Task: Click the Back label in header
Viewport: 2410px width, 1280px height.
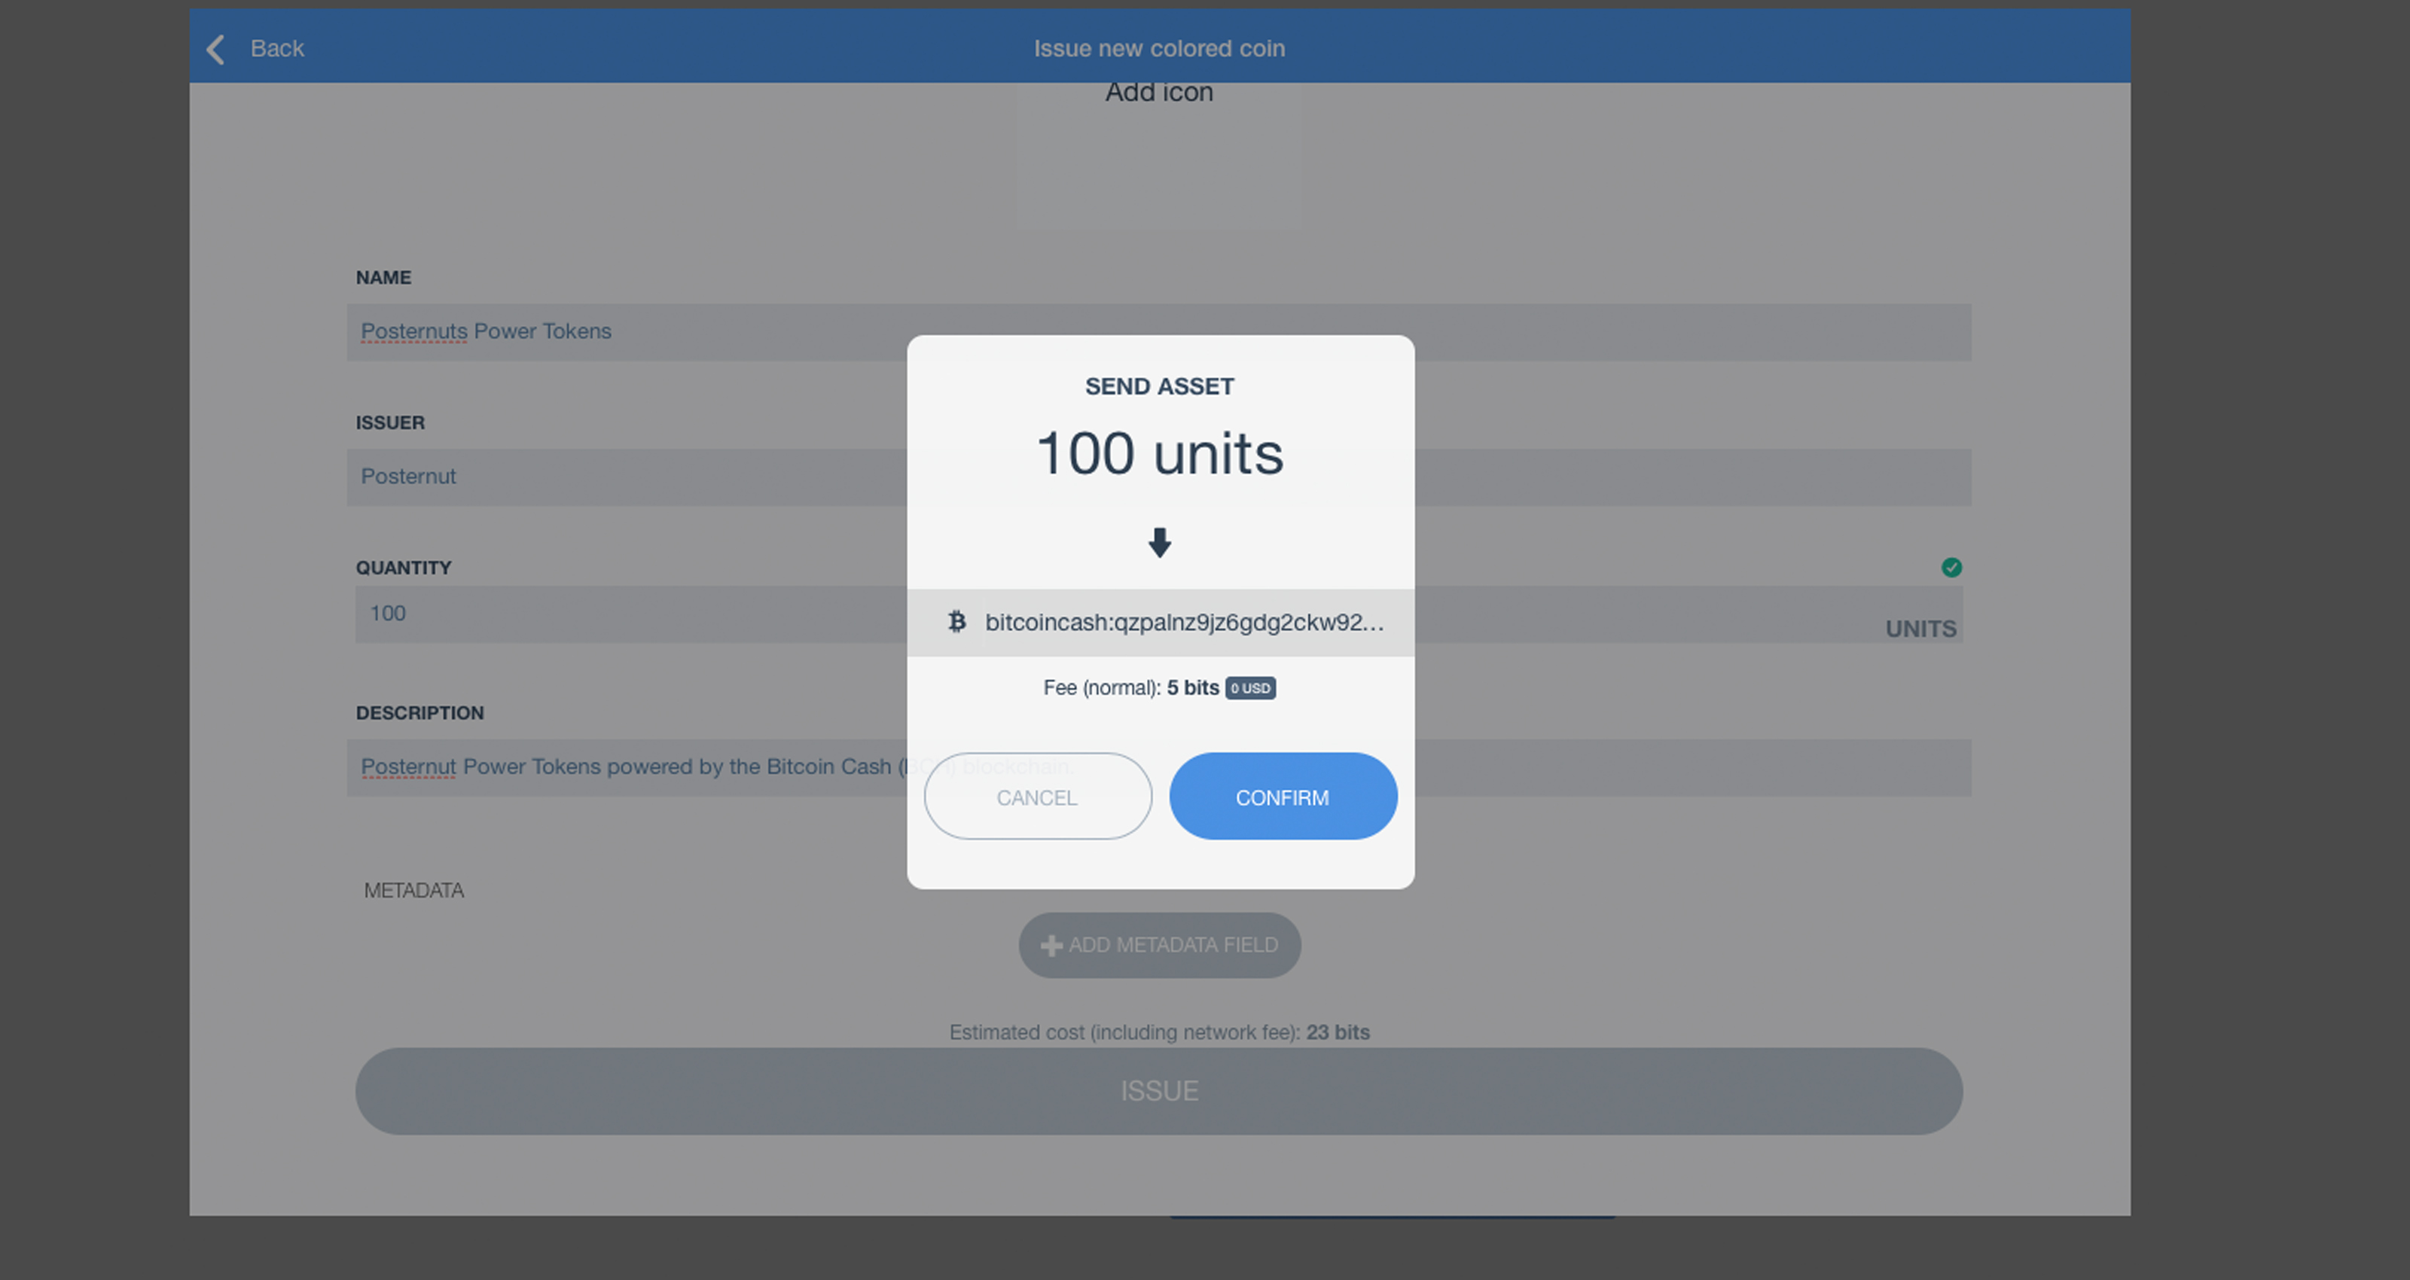Action: tap(277, 49)
